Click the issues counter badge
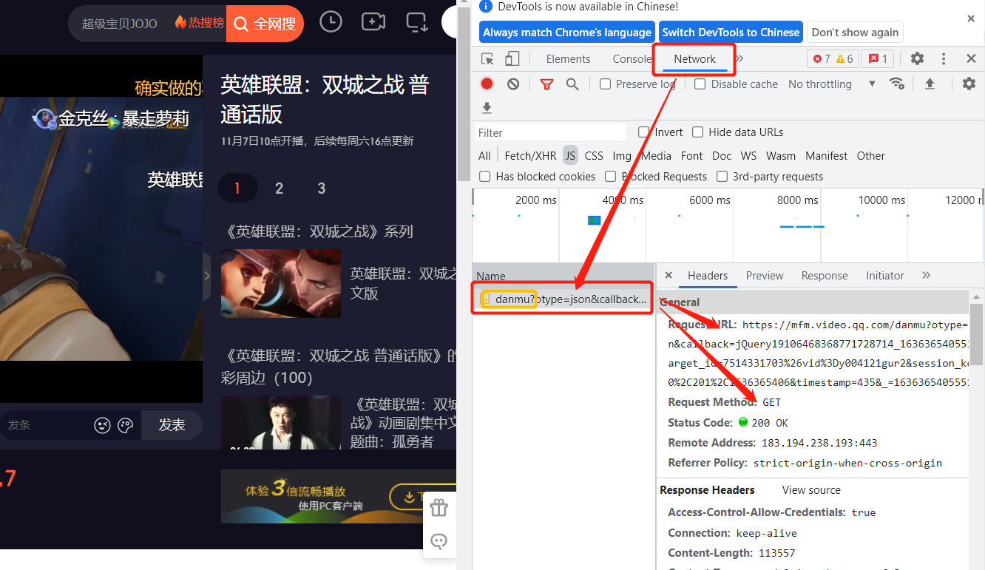This screenshot has width=985, height=570. click(x=879, y=59)
